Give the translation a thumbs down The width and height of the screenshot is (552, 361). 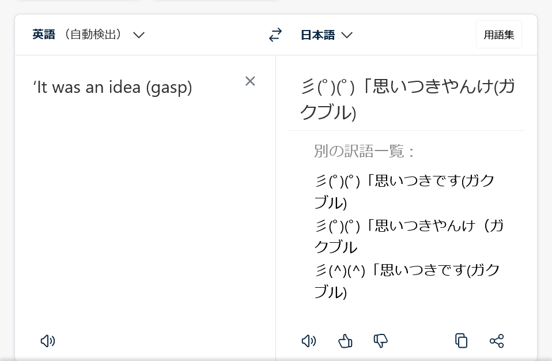point(380,341)
